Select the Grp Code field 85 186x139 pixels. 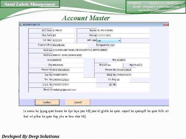63,35
